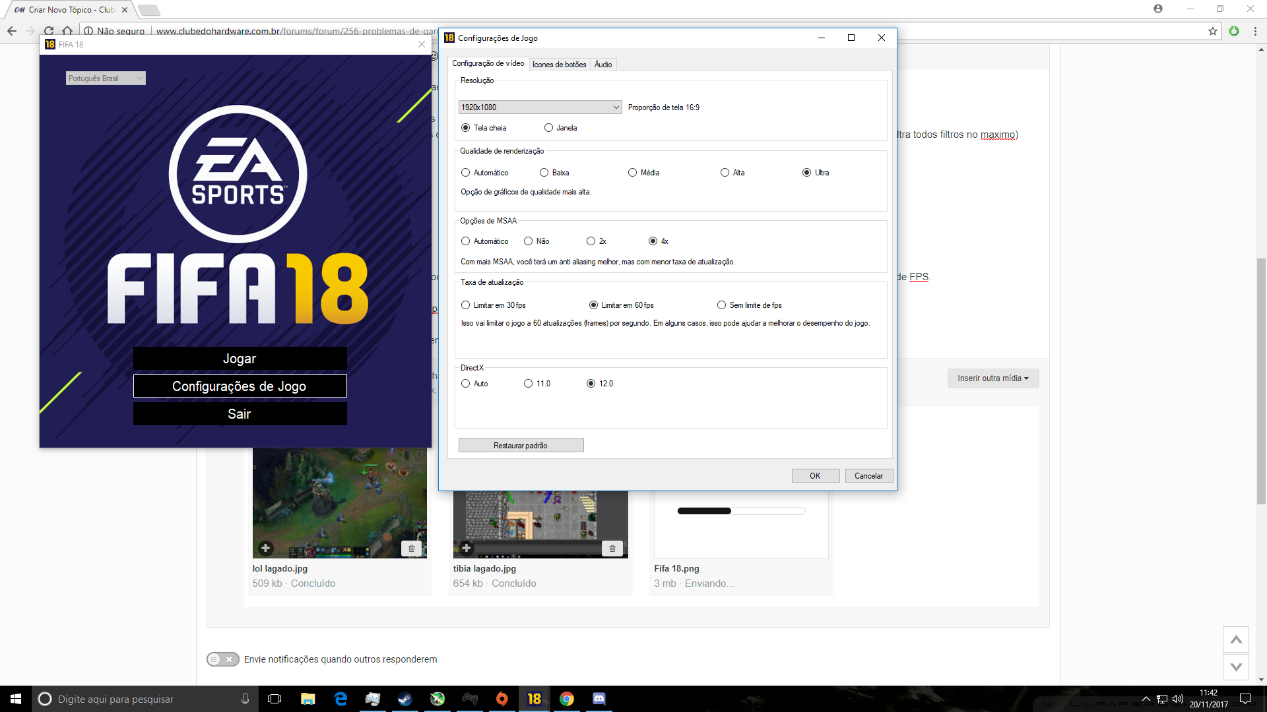Click the browser address bar URL
The image size is (1267, 712).
[297, 31]
